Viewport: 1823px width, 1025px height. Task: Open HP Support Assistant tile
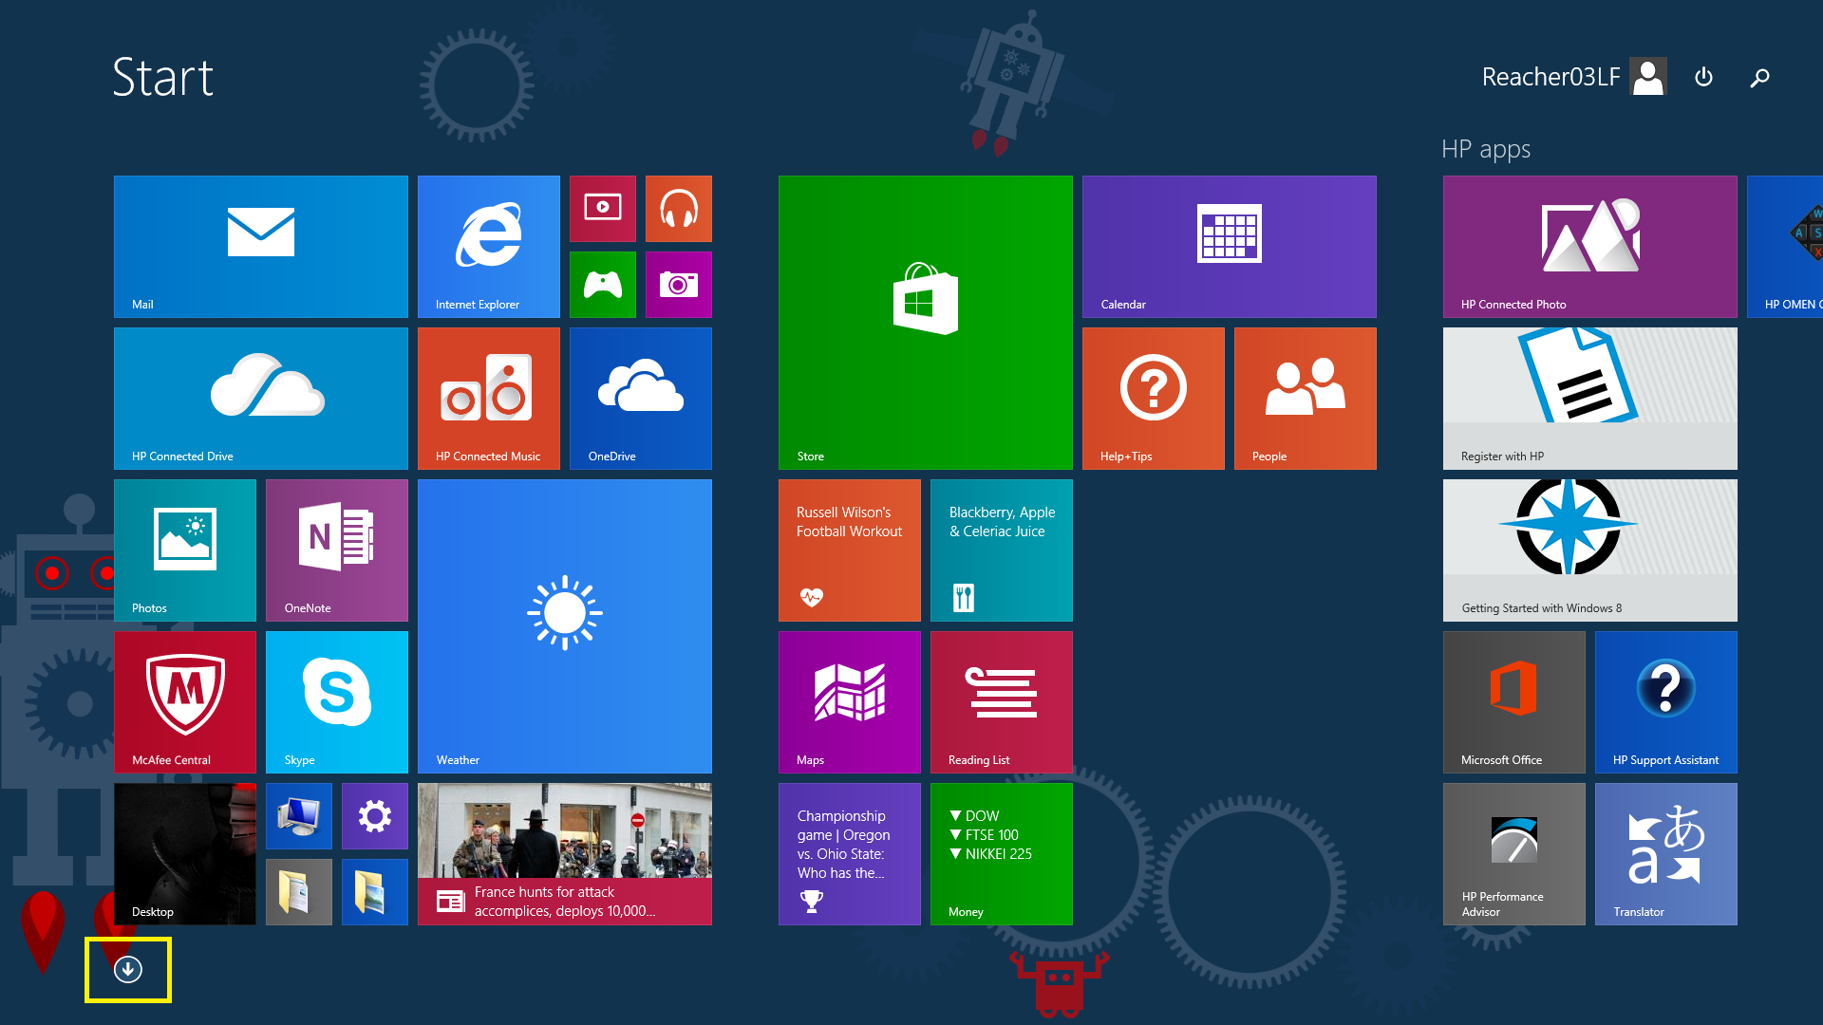[1666, 702]
